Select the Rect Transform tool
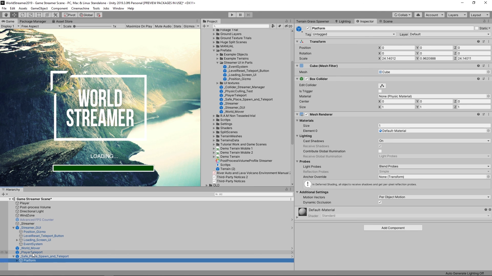 pos(39,15)
